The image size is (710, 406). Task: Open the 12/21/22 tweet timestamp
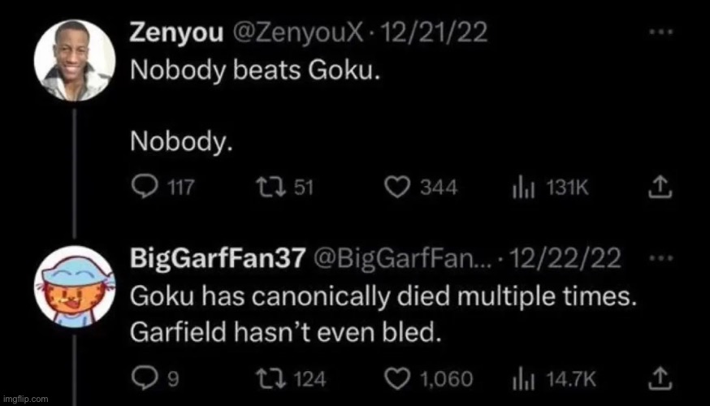tap(435, 33)
